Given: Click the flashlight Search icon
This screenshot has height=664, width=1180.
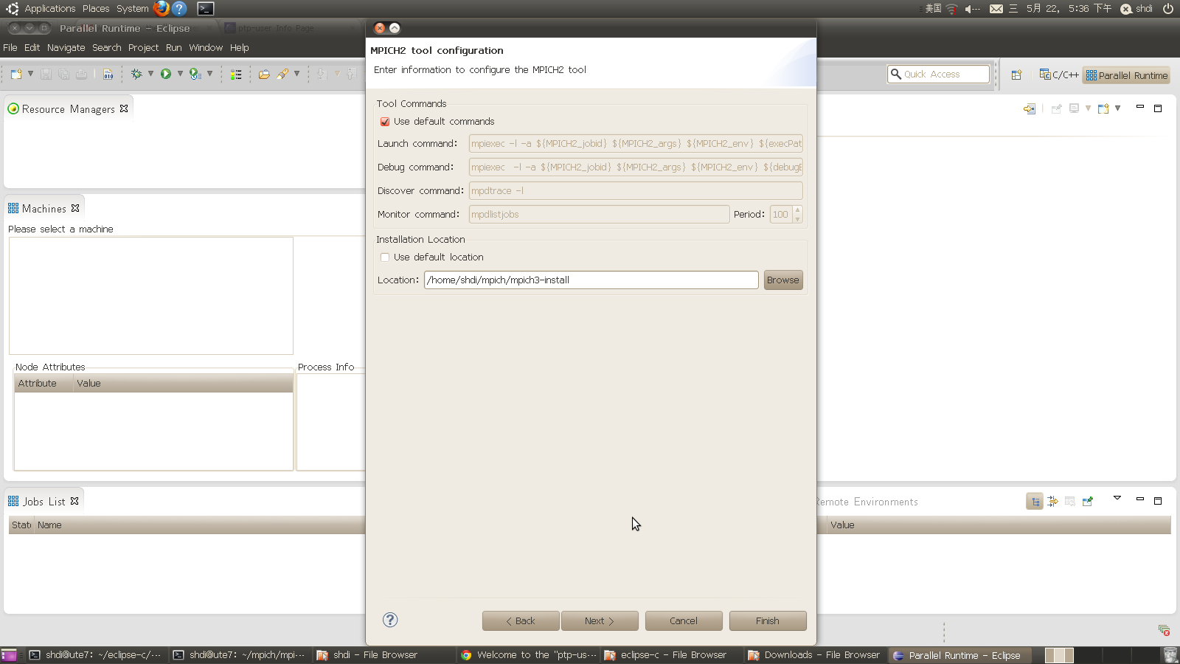Looking at the screenshot, I should point(282,74).
